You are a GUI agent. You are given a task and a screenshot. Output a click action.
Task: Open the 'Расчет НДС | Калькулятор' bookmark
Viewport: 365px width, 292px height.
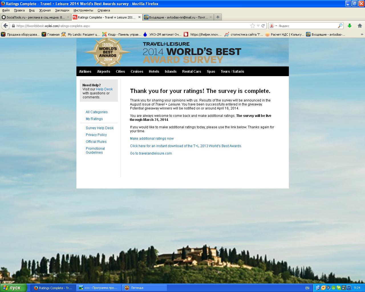pos(285,34)
